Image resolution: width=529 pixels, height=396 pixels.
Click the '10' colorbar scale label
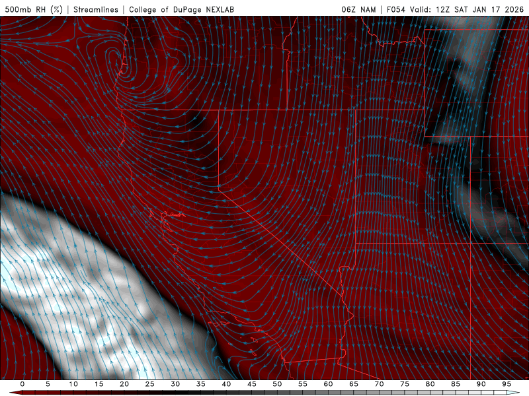coord(73,384)
